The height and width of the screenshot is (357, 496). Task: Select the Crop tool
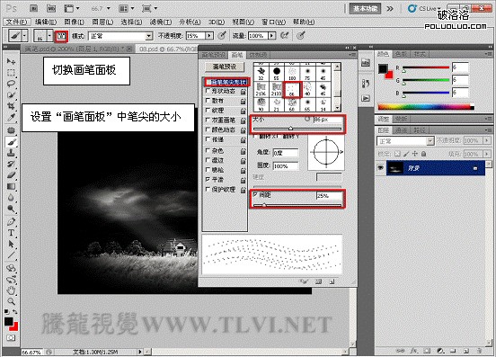[x=11, y=106]
